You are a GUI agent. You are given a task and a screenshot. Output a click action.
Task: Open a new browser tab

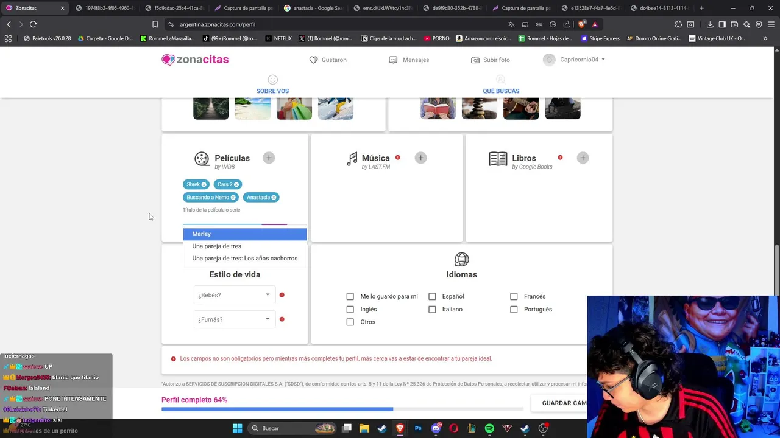701,8
